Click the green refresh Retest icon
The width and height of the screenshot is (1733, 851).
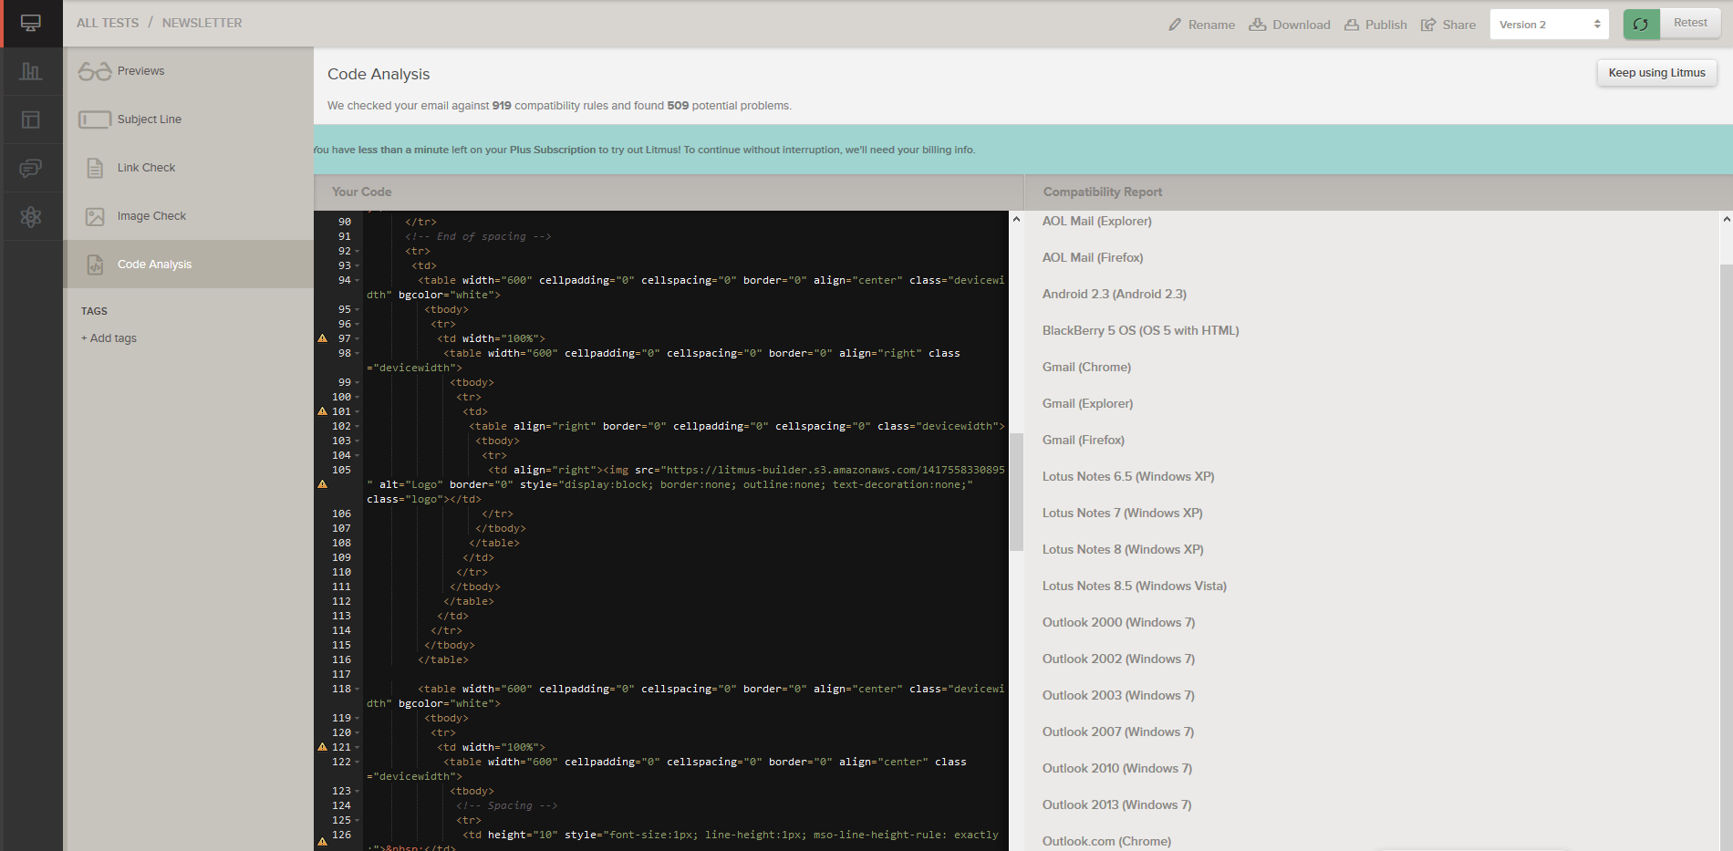(x=1641, y=24)
